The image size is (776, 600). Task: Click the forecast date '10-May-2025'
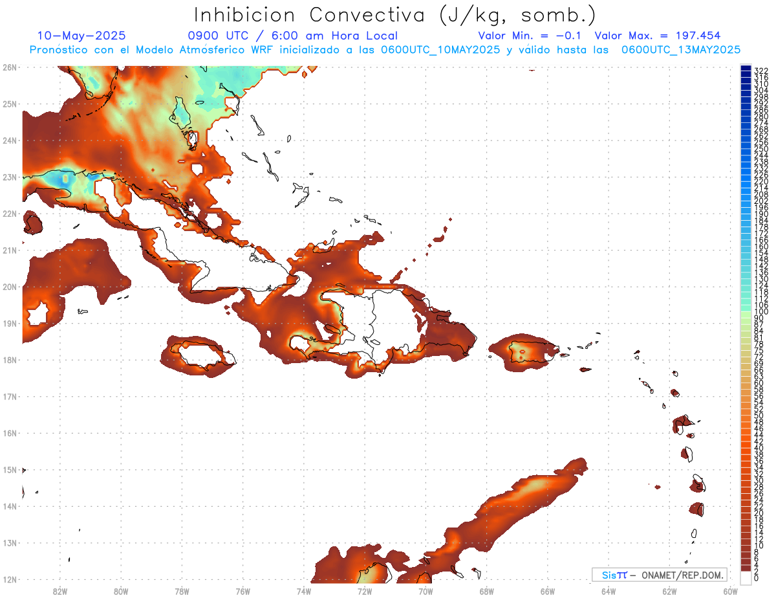point(81,36)
